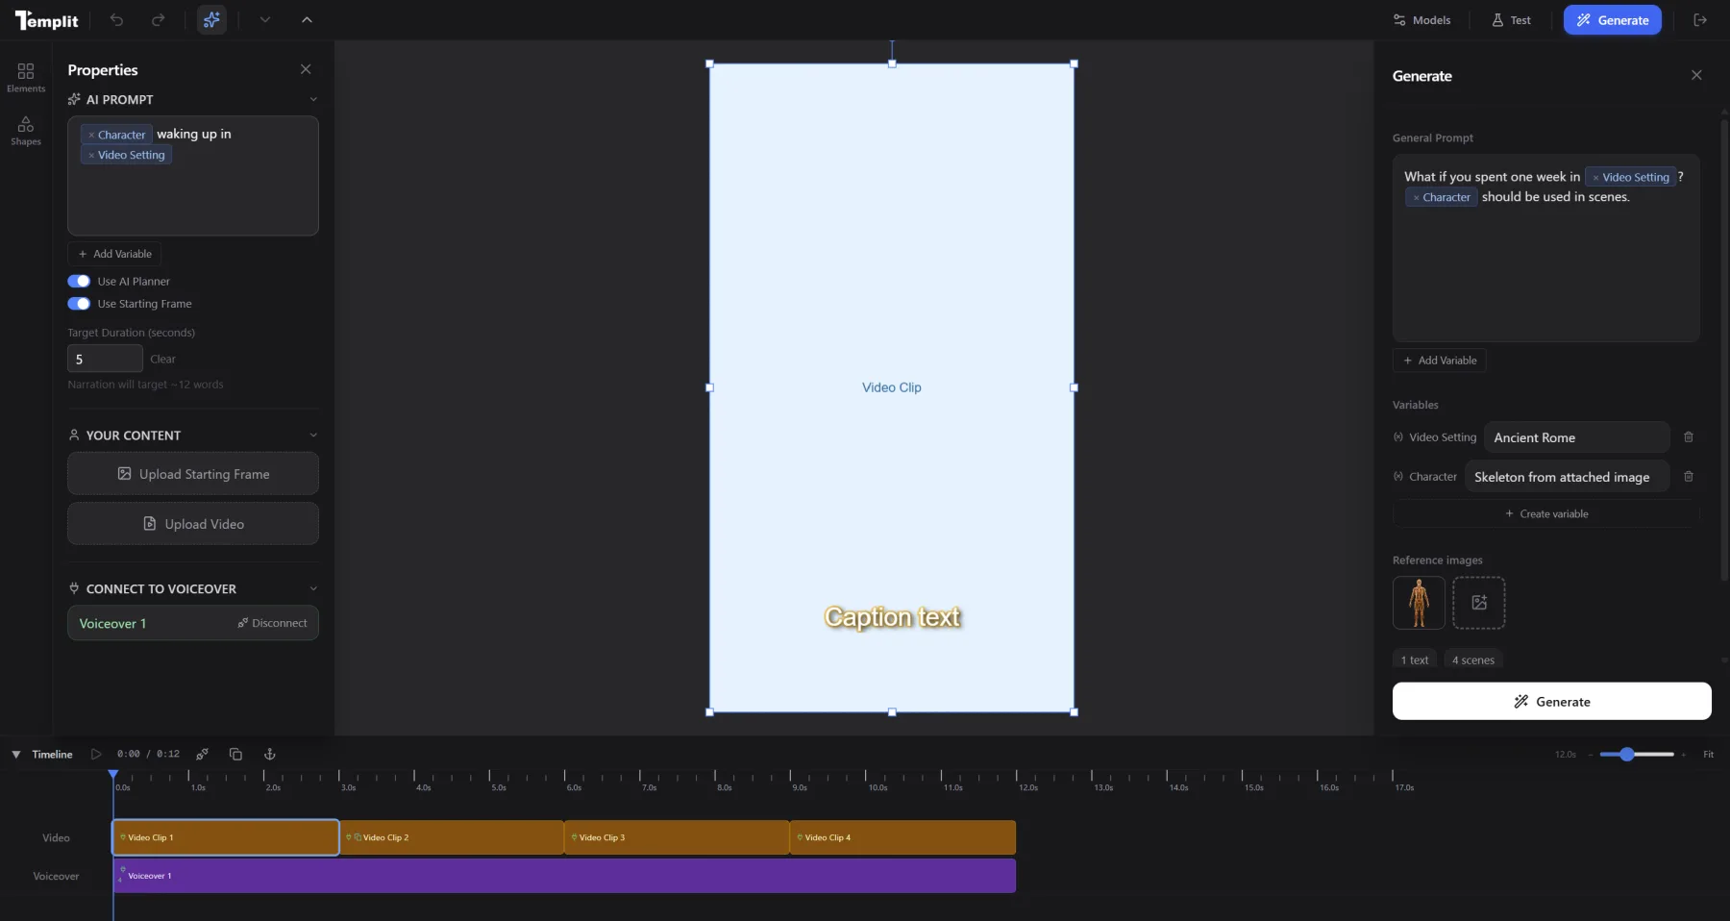Edit the Skeleton from attached image field
Viewport: 1730px width, 921px height.
click(1567, 477)
